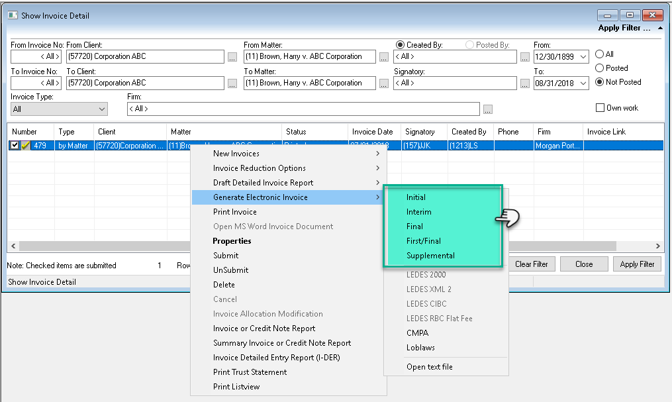Click the Clear Filter button

tap(532, 264)
